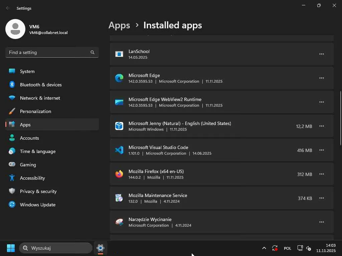Open more options menu for LanSchool
This screenshot has width=342, height=256.
(x=321, y=54)
